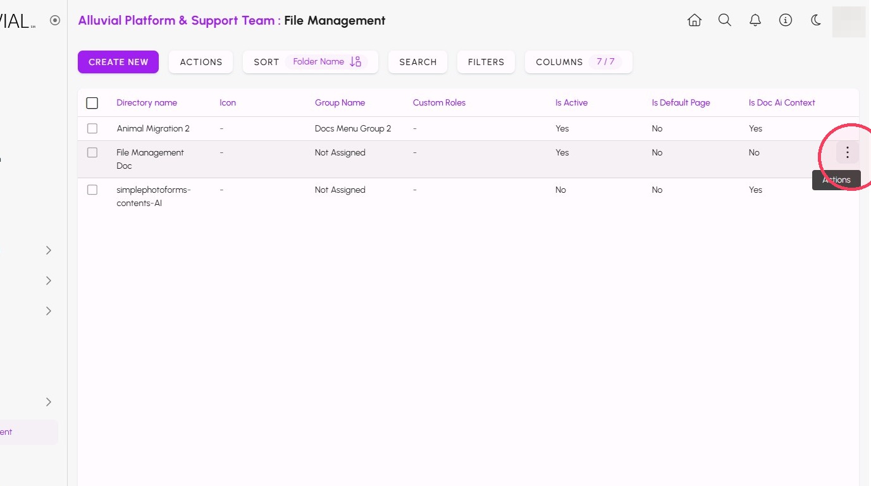
Task: Expand the first sidebar chevron
Action: [x=49, y=250]
